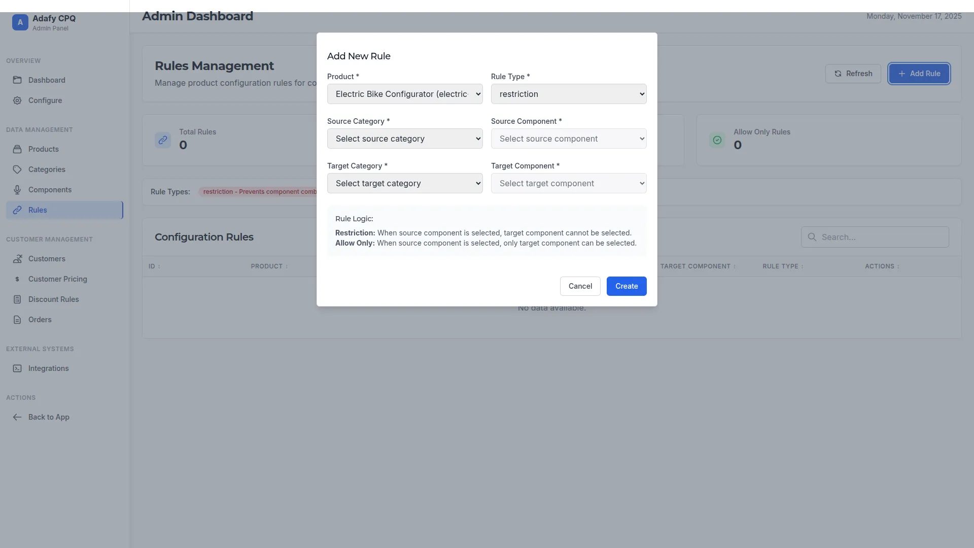Cancel the Add New Rule dialog
The image size is (974, 548).
pos(580,286)
